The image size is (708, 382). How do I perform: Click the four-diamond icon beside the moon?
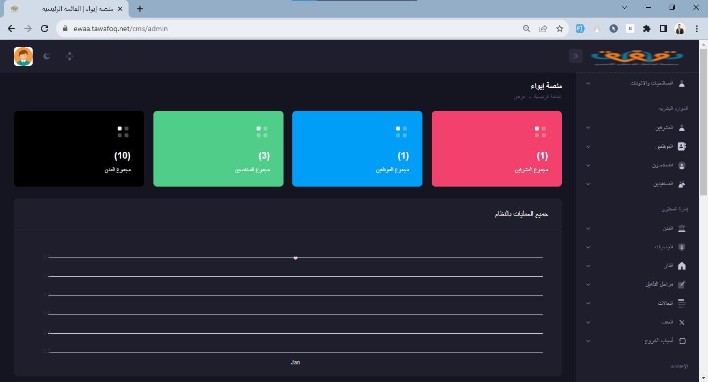[70, 56]
